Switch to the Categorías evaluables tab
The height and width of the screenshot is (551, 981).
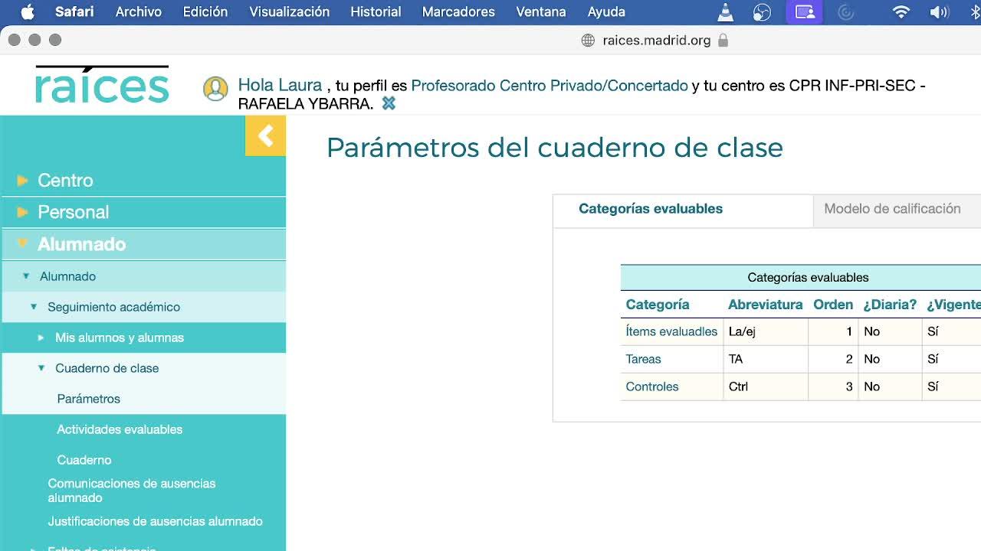[x=683, y=210]
